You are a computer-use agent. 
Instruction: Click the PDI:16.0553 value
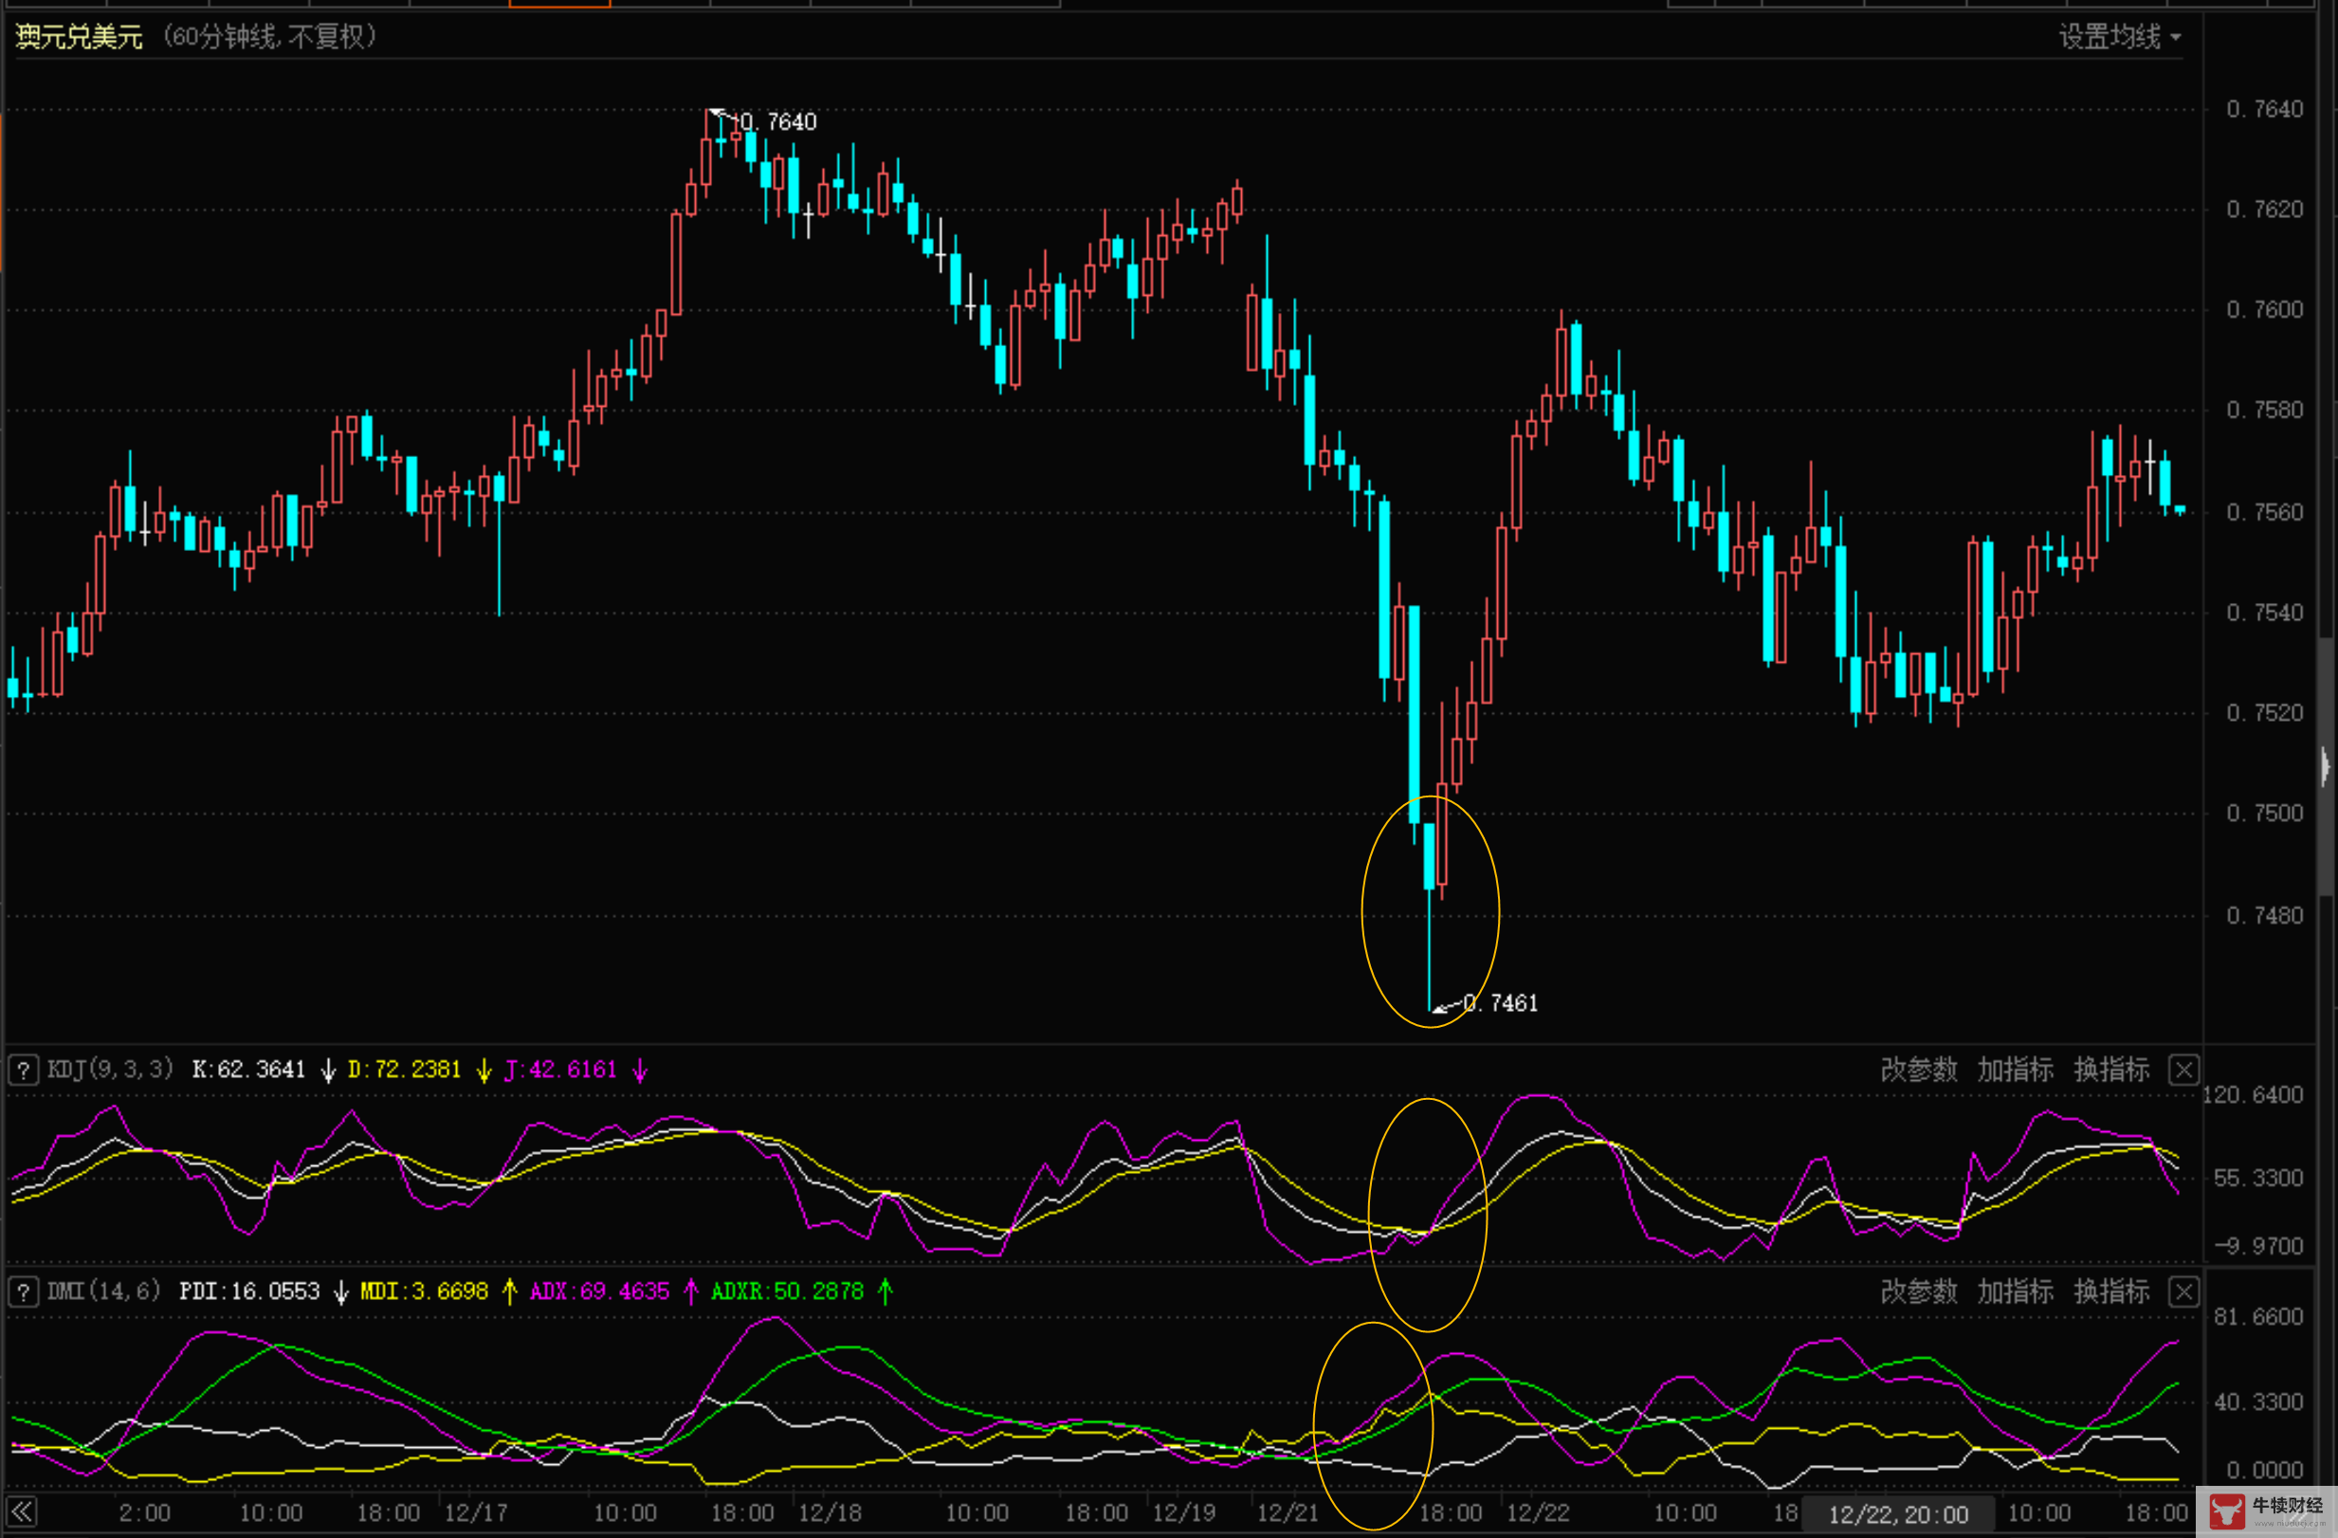[x=249, y=1291]
